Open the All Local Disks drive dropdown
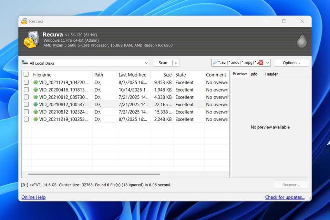 (x=147, y=63)
